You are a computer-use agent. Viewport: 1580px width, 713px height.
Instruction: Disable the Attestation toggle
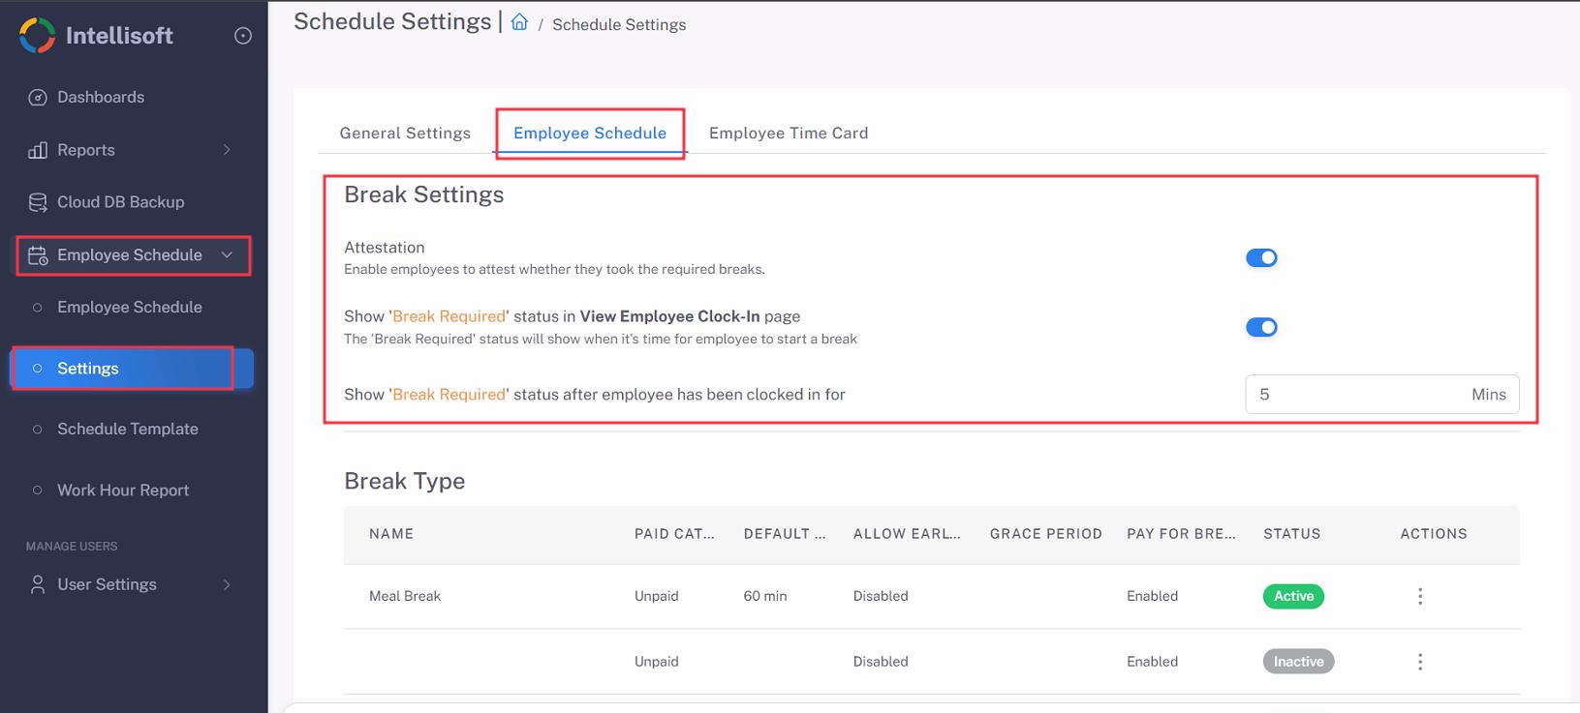click(1261, 258)
